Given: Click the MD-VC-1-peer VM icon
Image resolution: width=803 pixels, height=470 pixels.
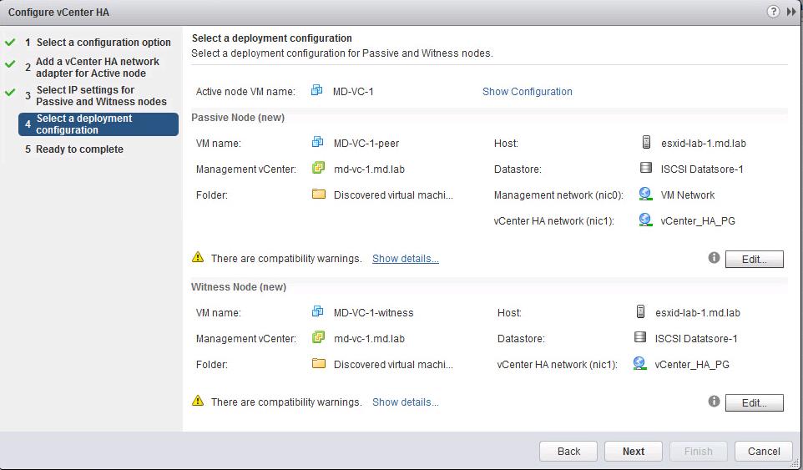Looking at the screenshot, I should pyautogui.click(x=317, y=142).
